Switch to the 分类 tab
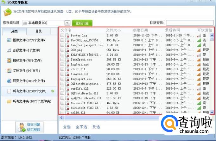 [x=14, y=31]
